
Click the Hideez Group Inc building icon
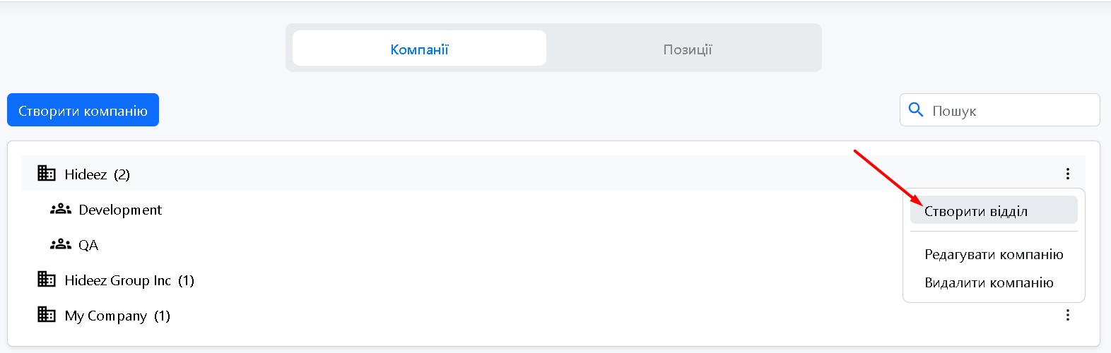pos(47,280)
